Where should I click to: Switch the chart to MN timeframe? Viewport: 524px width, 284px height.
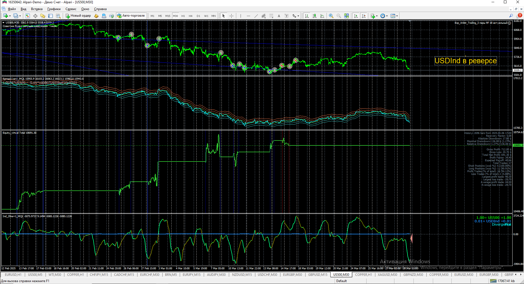click(x=214, y=16)
